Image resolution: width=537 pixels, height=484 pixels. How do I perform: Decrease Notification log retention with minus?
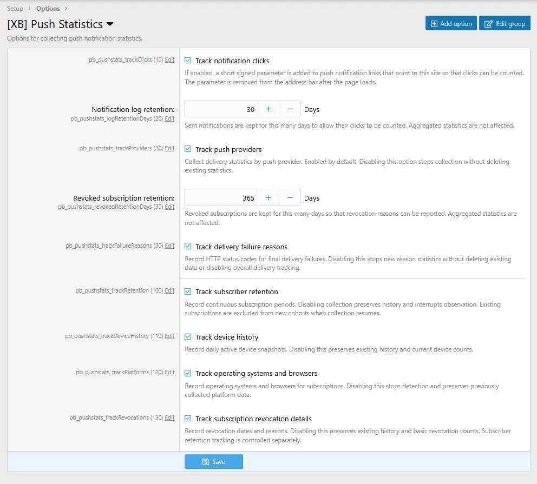290,109
